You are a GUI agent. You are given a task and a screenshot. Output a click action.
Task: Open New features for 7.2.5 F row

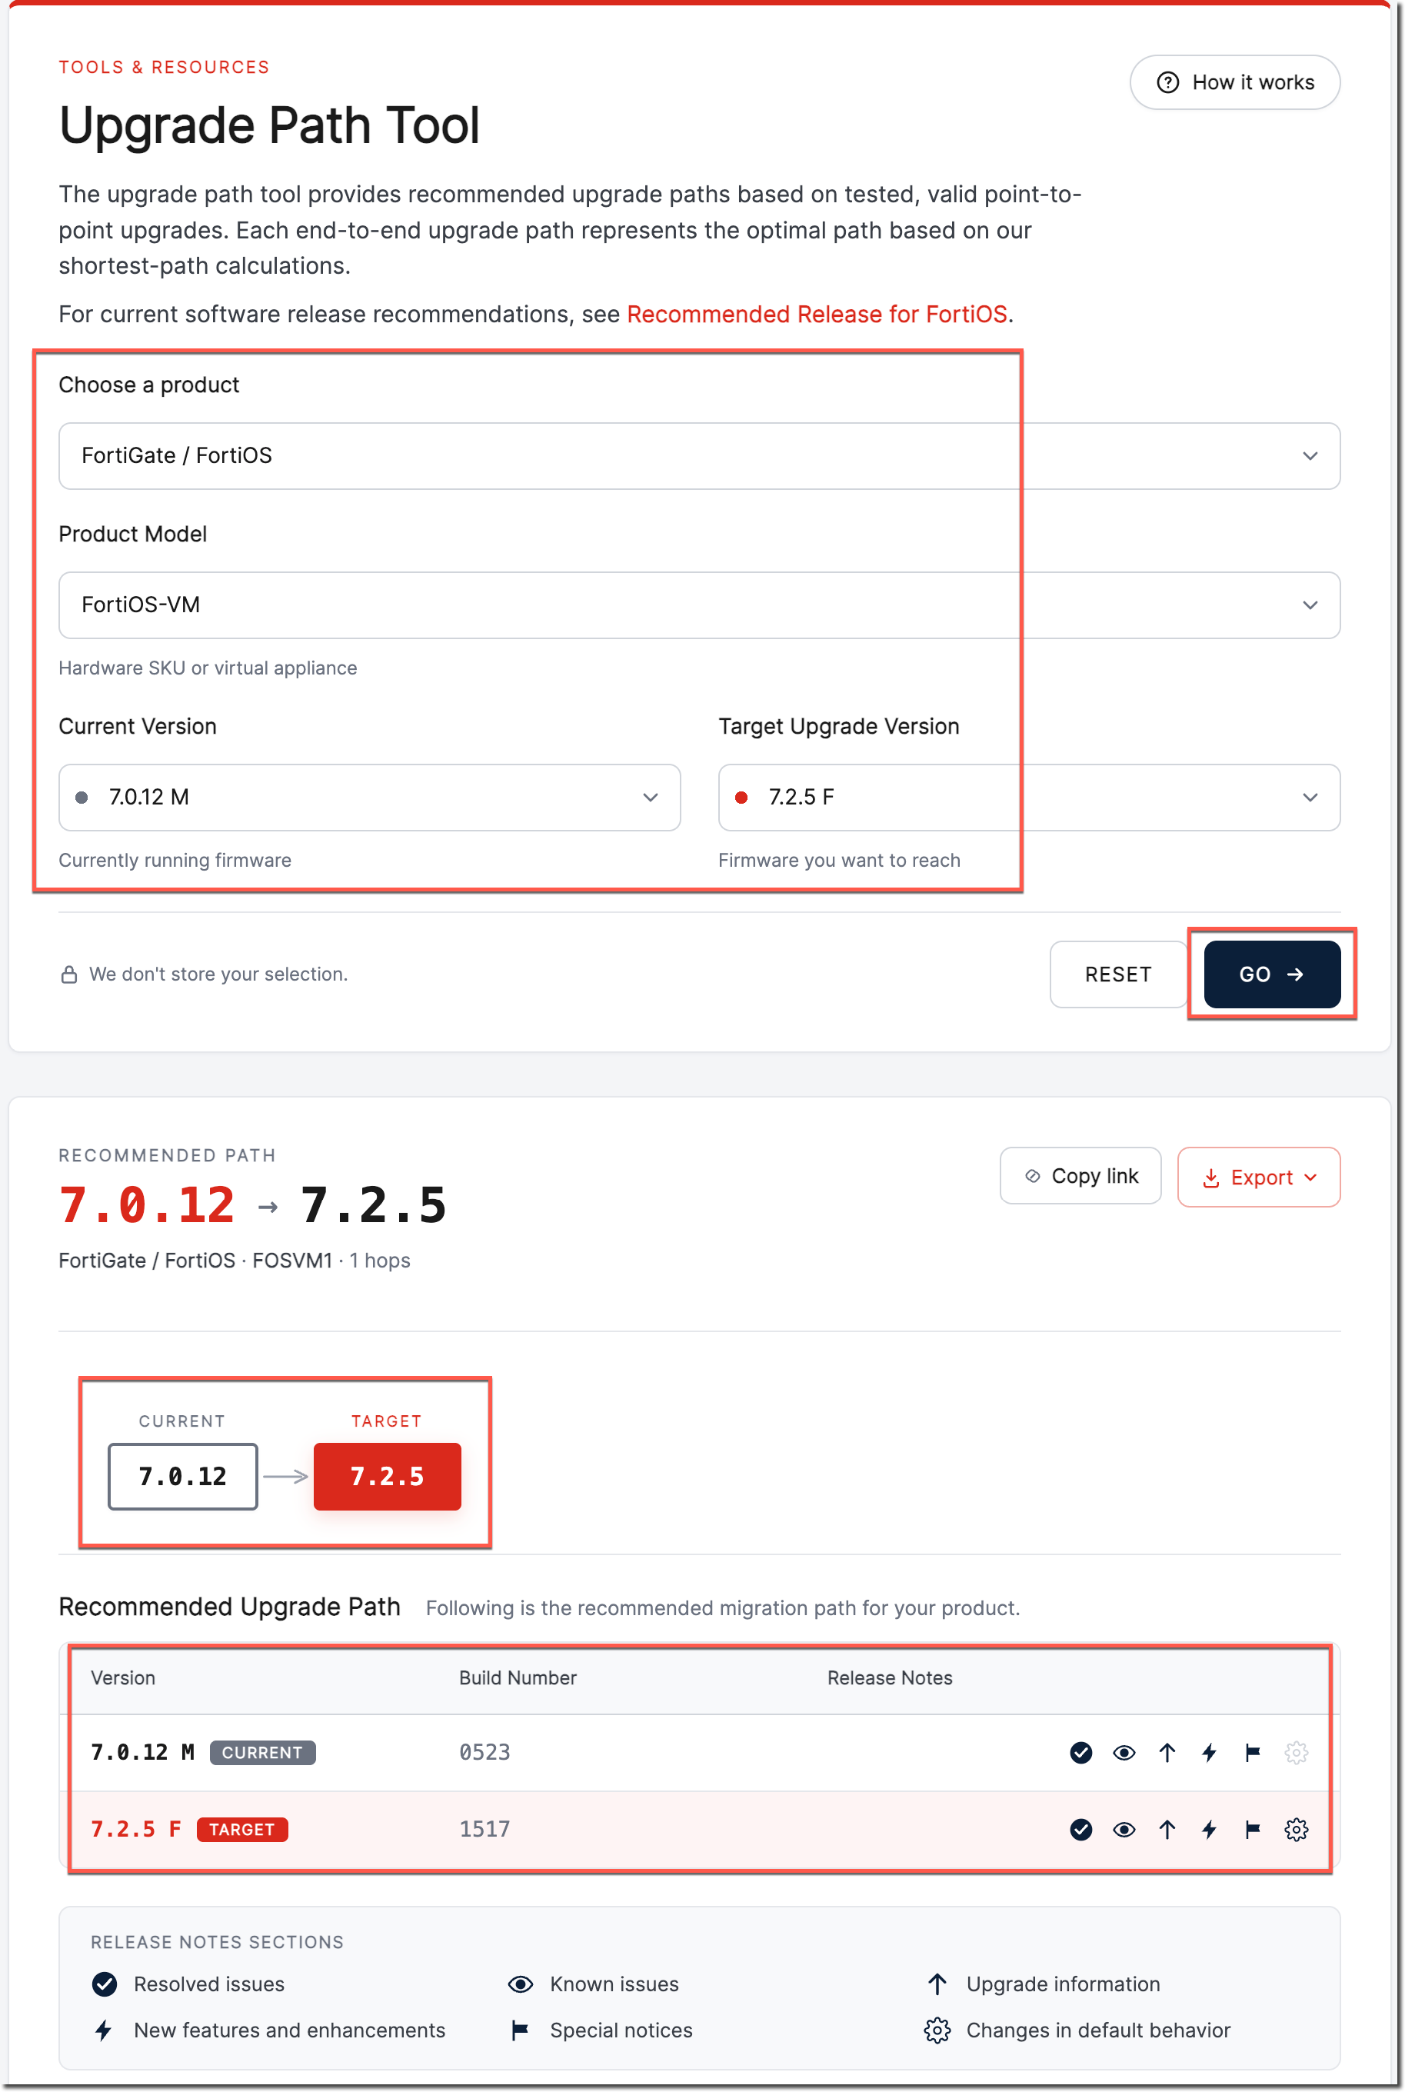pyautogui.click(x=1210, y=1830)
